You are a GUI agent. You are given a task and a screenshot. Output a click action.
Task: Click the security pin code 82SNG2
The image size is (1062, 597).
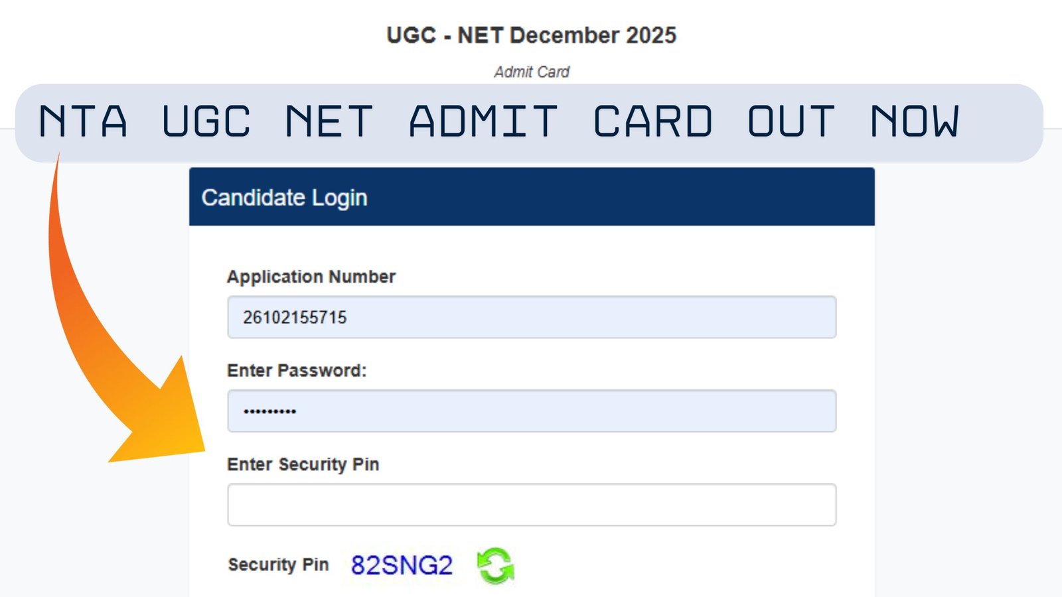click(x=402, y=564)
